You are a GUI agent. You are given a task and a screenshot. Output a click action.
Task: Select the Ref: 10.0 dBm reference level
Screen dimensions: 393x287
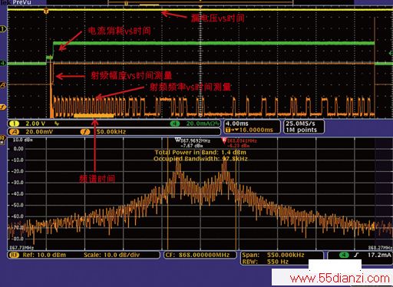pos(44,255)
